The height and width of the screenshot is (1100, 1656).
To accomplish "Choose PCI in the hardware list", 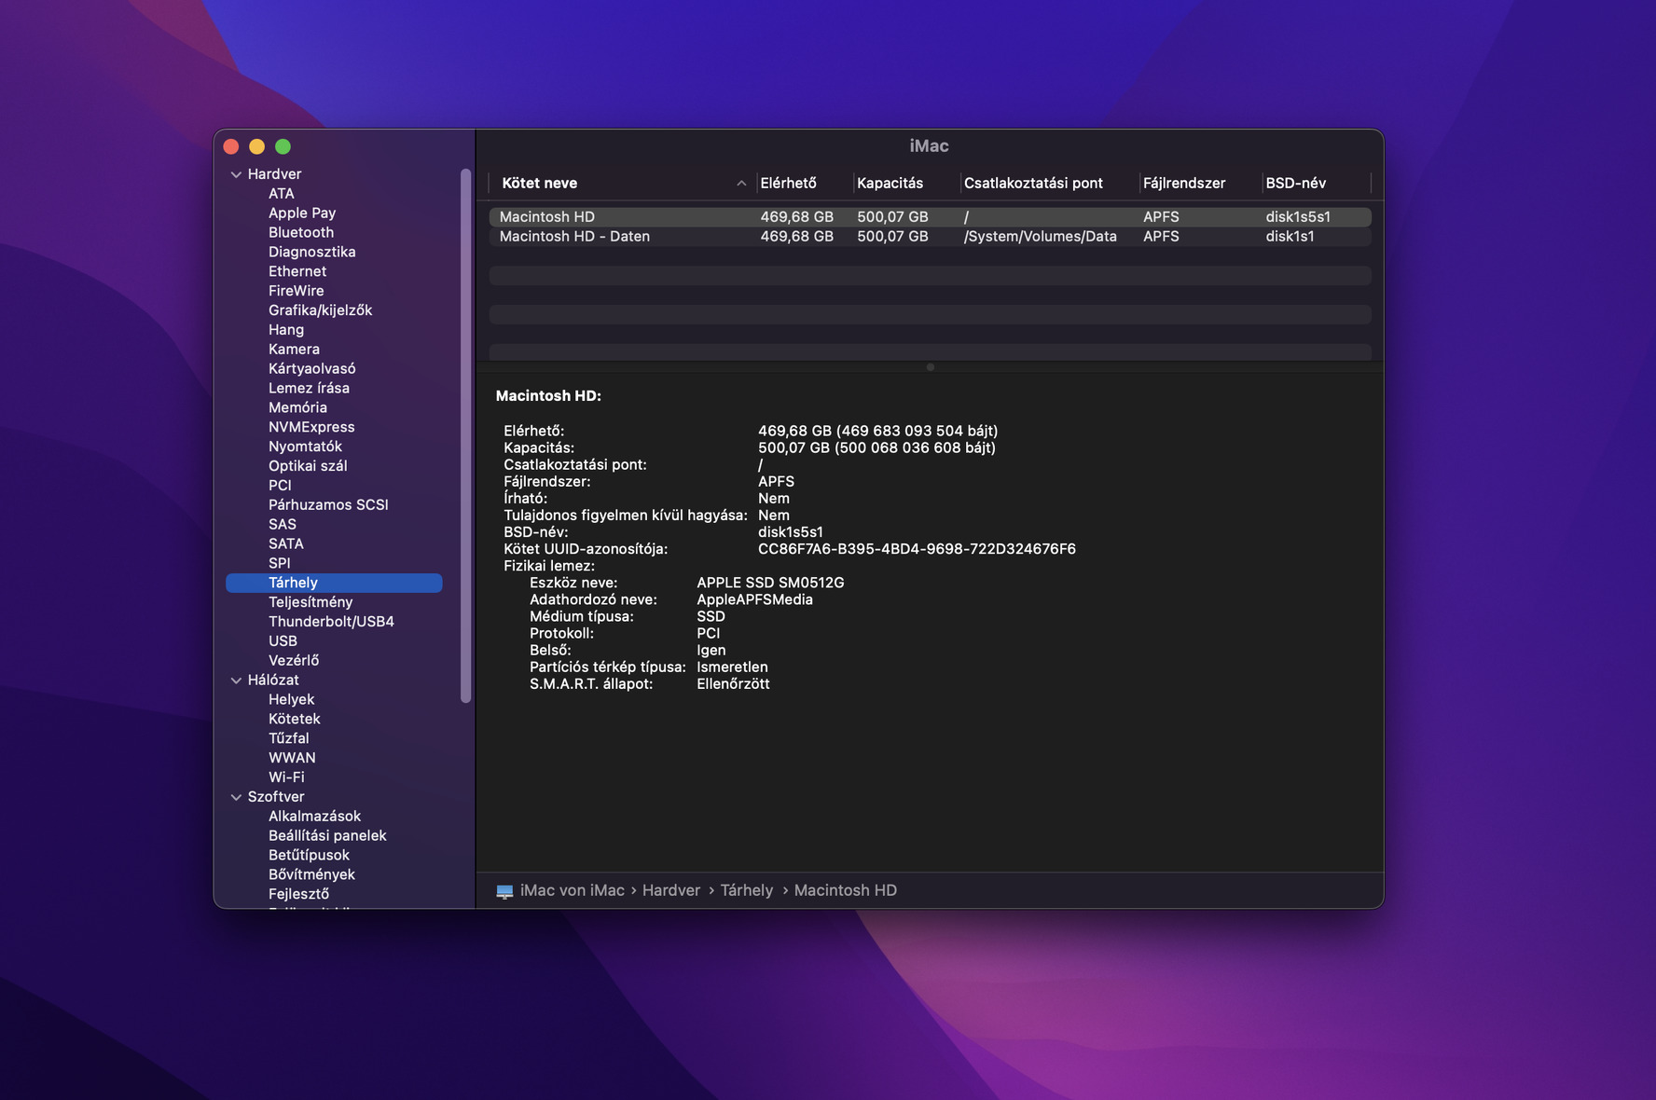I will point(281,486).
